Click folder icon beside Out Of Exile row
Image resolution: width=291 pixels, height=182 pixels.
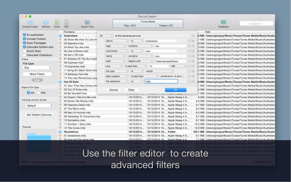(x=60, y=82)
